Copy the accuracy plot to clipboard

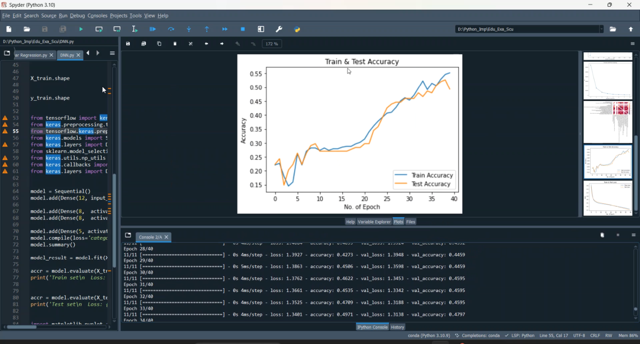coord(159,43)
